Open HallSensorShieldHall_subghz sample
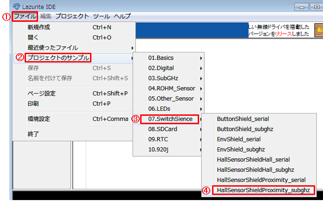The height and width of the screenshot is (201, 323). [x=259, y=170]
